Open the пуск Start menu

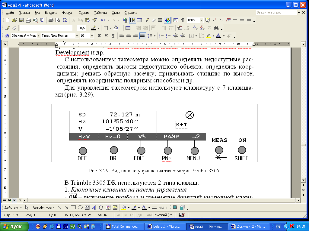(14, 226)
